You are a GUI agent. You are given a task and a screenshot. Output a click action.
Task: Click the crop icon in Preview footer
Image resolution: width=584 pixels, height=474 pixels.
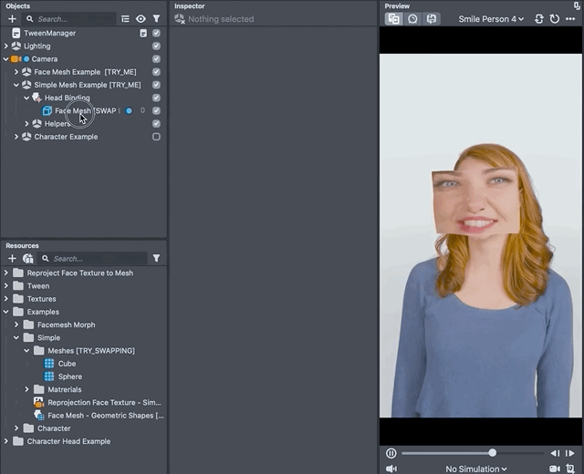pos(571,469)
